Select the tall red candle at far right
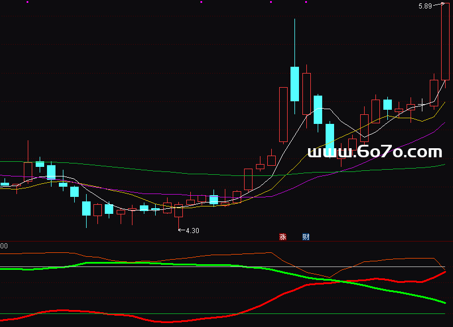Viewport: 453px width, 327px height. (x=445, y=42)
